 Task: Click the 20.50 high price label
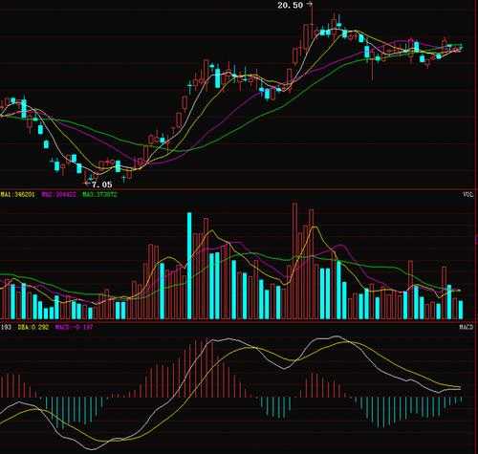point(290,5)
